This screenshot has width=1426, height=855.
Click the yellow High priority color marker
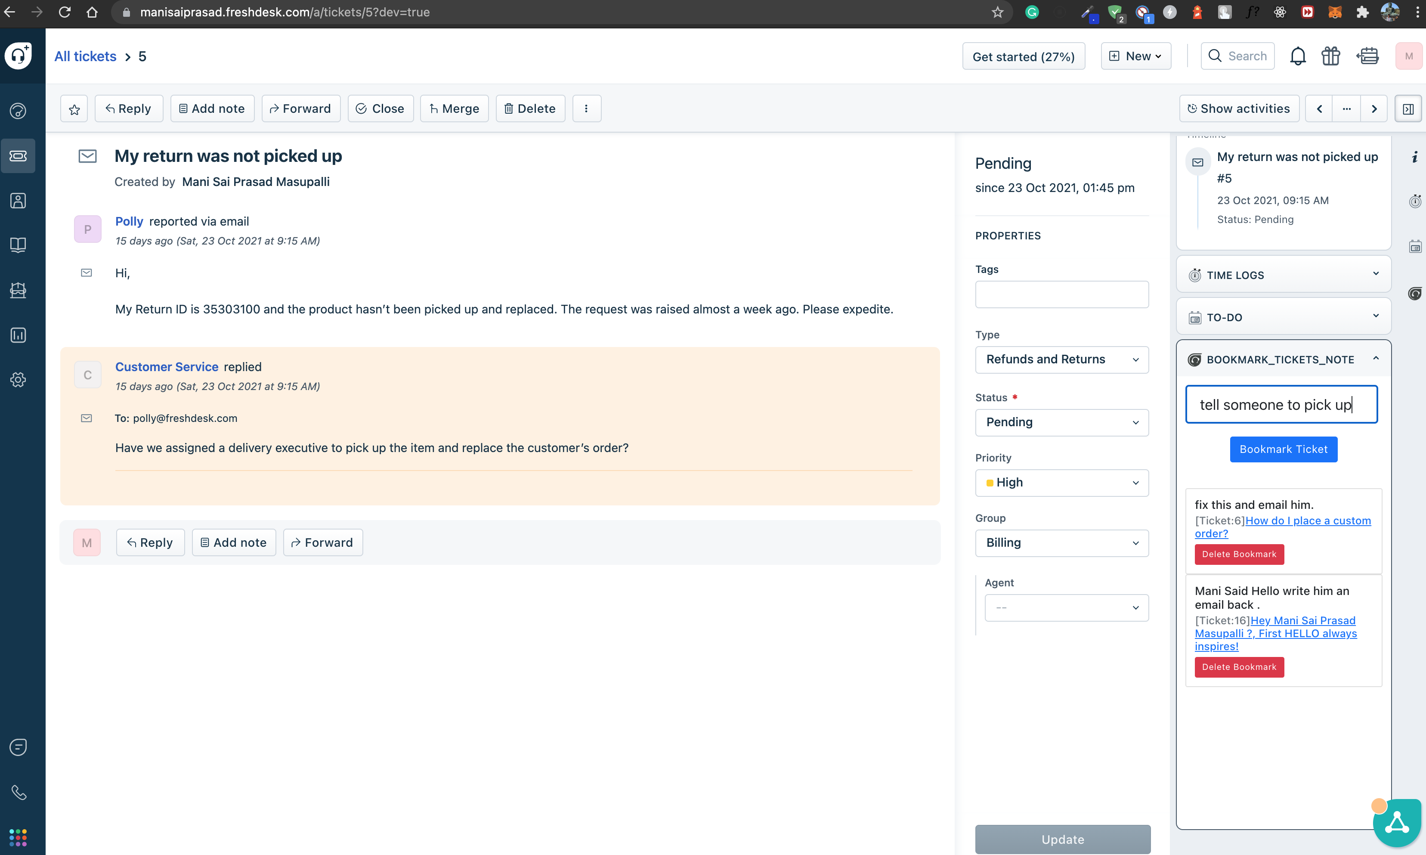[x=990, y=483]
